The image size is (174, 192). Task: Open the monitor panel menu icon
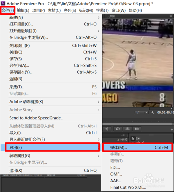171,16
